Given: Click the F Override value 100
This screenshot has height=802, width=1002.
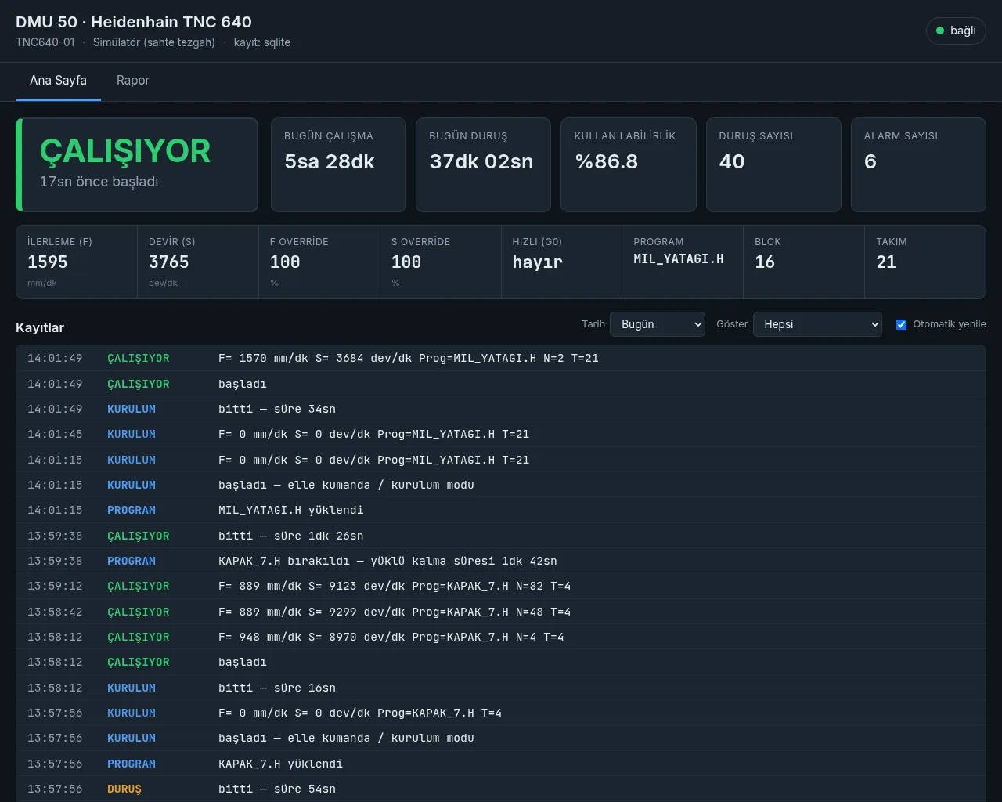Looking at the screenshot, I should pos(285,262).
